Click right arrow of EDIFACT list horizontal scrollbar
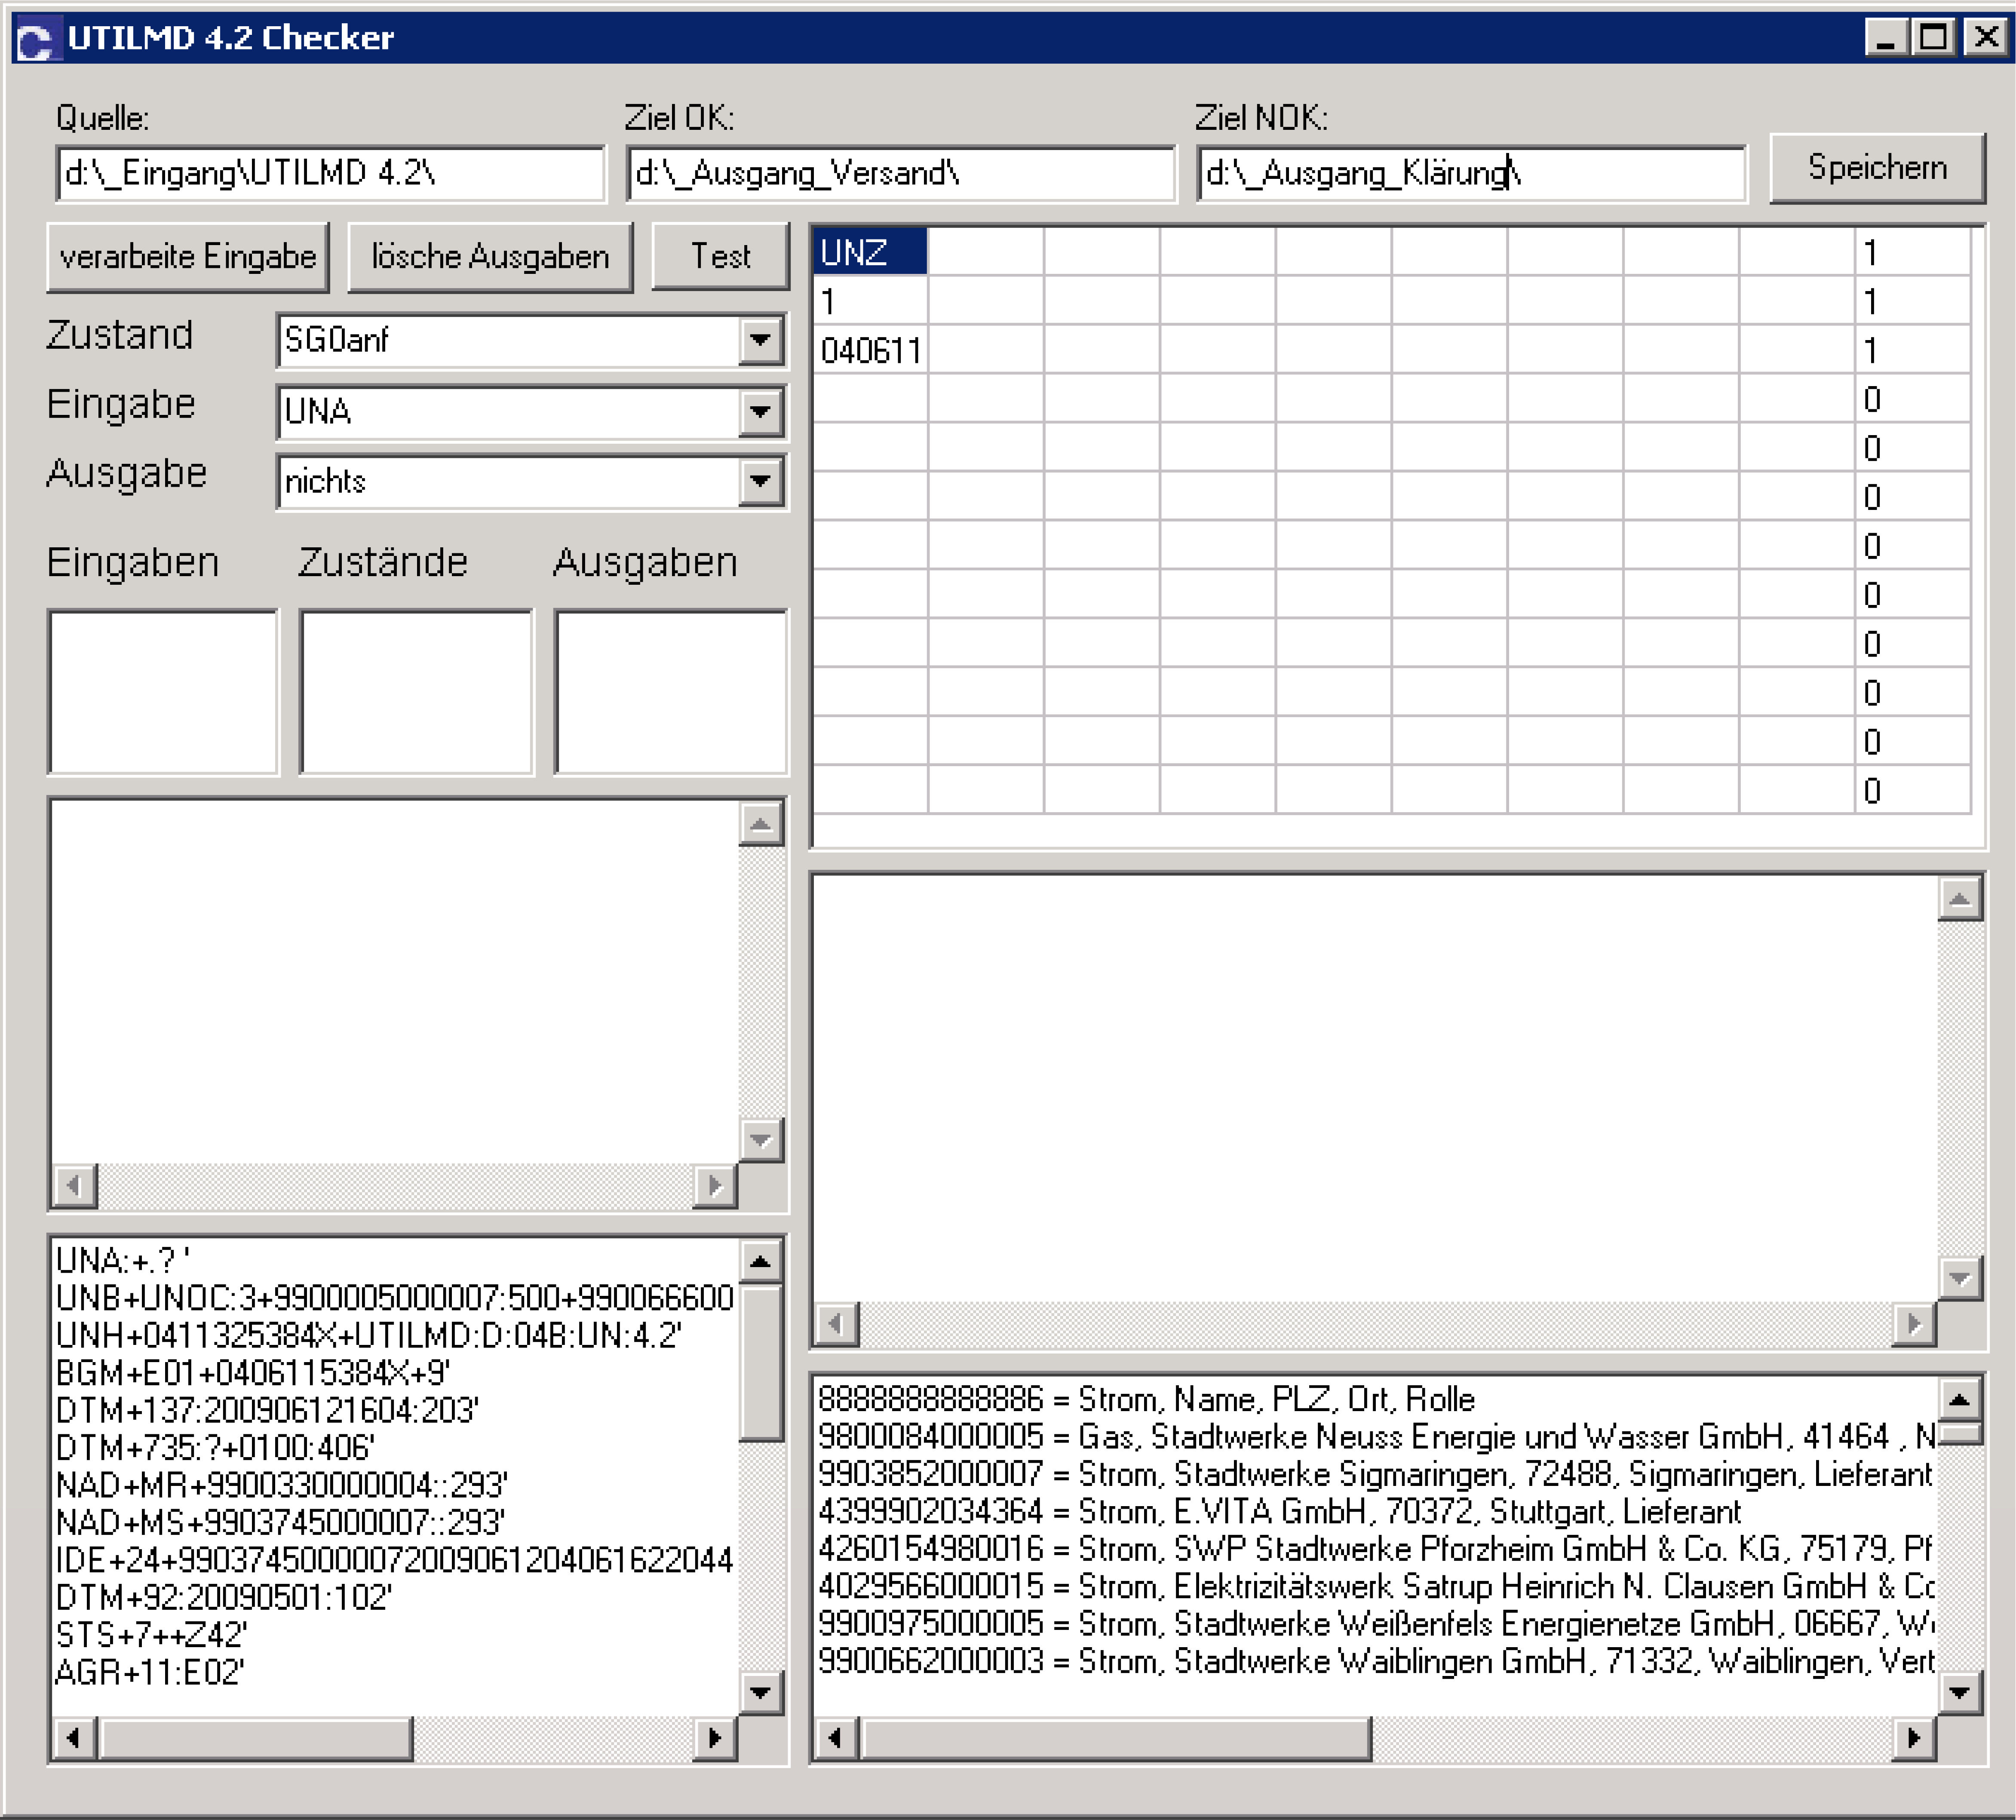The height and width of the screenshot is (1820, 2016). pos(714,1738)
